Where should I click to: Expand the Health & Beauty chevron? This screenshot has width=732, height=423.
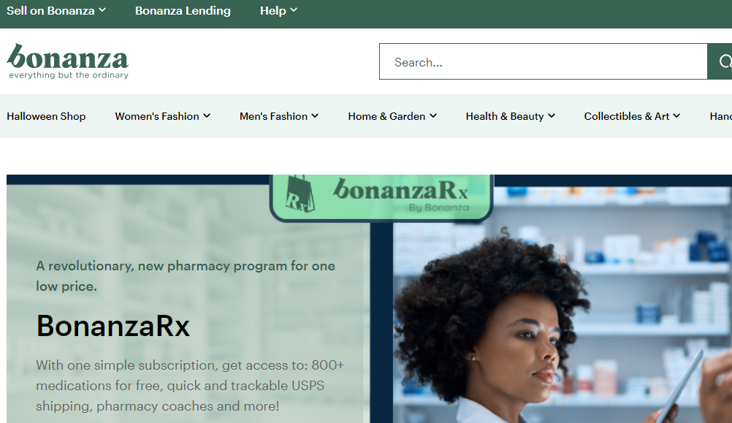[552, 115]
